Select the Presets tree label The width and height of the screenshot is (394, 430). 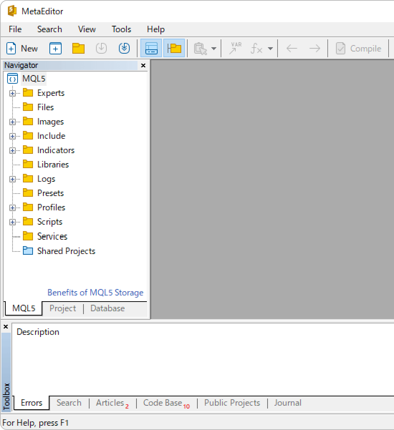click(51, 193)
